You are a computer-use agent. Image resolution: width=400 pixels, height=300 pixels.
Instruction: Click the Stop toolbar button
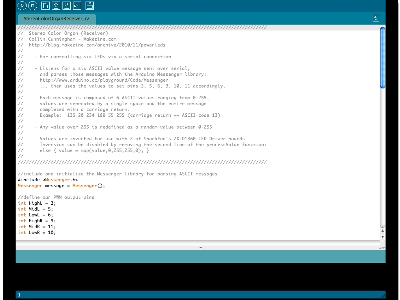33,5
